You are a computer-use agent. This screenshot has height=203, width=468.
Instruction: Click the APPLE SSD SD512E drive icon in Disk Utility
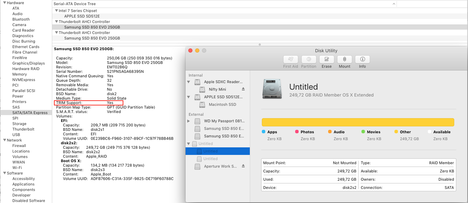[197, 97]
